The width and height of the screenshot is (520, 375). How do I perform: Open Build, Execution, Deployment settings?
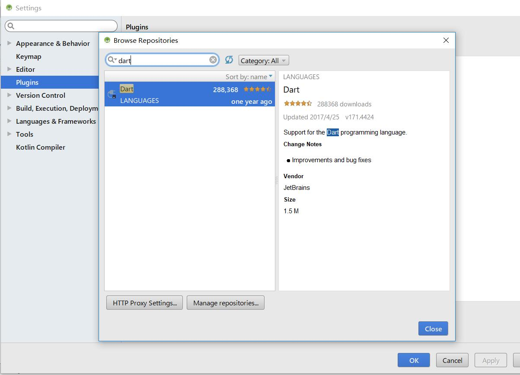(57, 108)
